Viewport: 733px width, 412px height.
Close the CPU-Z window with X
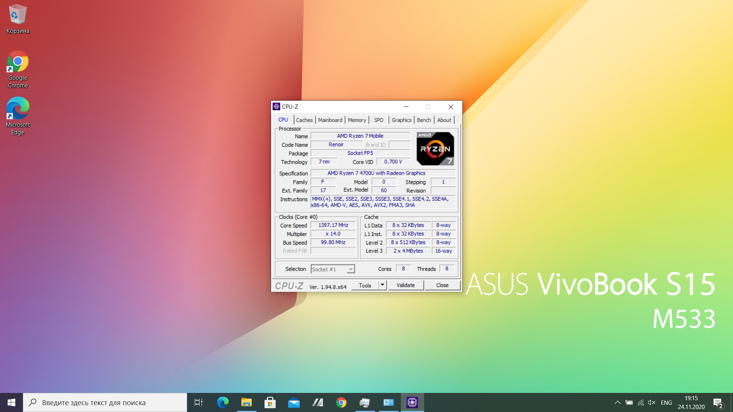tap(451, 107)
